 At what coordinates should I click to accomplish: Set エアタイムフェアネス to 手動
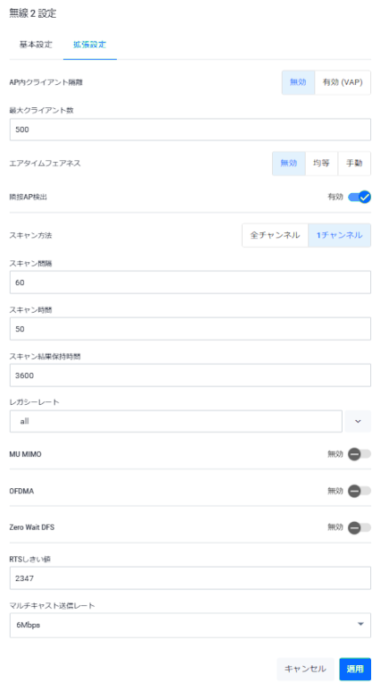pos(354,163)
